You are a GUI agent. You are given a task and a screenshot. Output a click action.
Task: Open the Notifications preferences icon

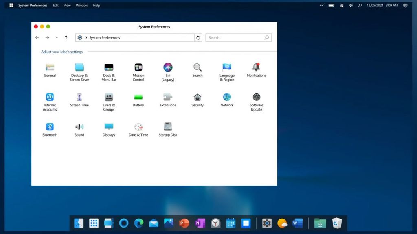pyautogui.click(x=256, y=67)
